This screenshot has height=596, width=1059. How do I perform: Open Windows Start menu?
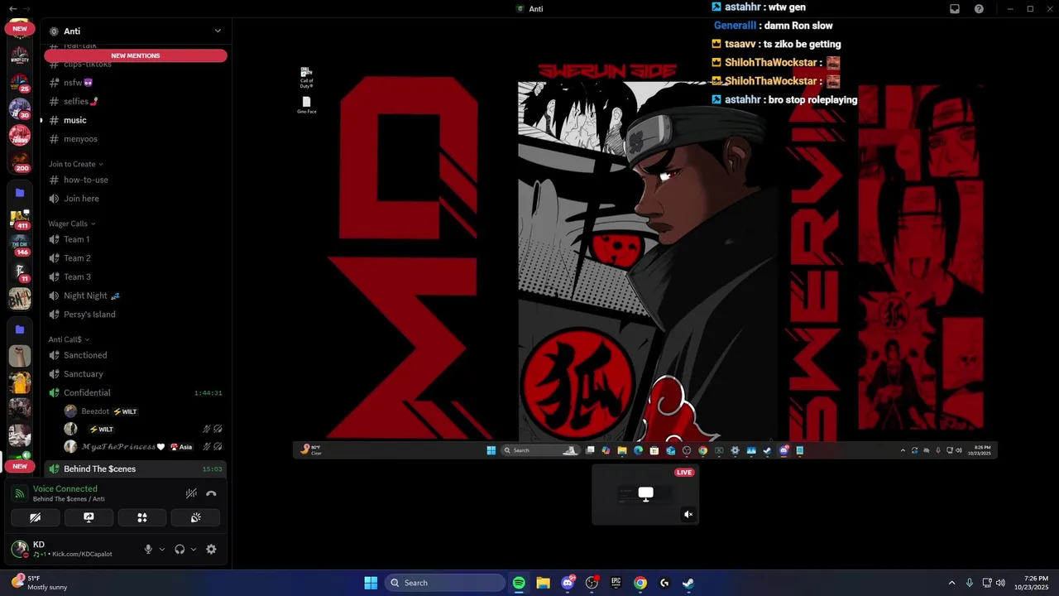[371, 583]
